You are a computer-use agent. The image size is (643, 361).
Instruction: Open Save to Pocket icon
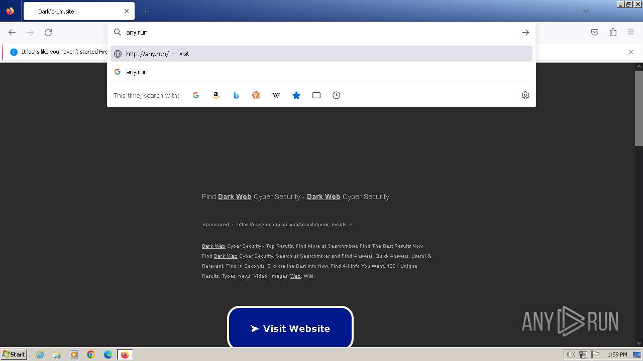(595, 32)
